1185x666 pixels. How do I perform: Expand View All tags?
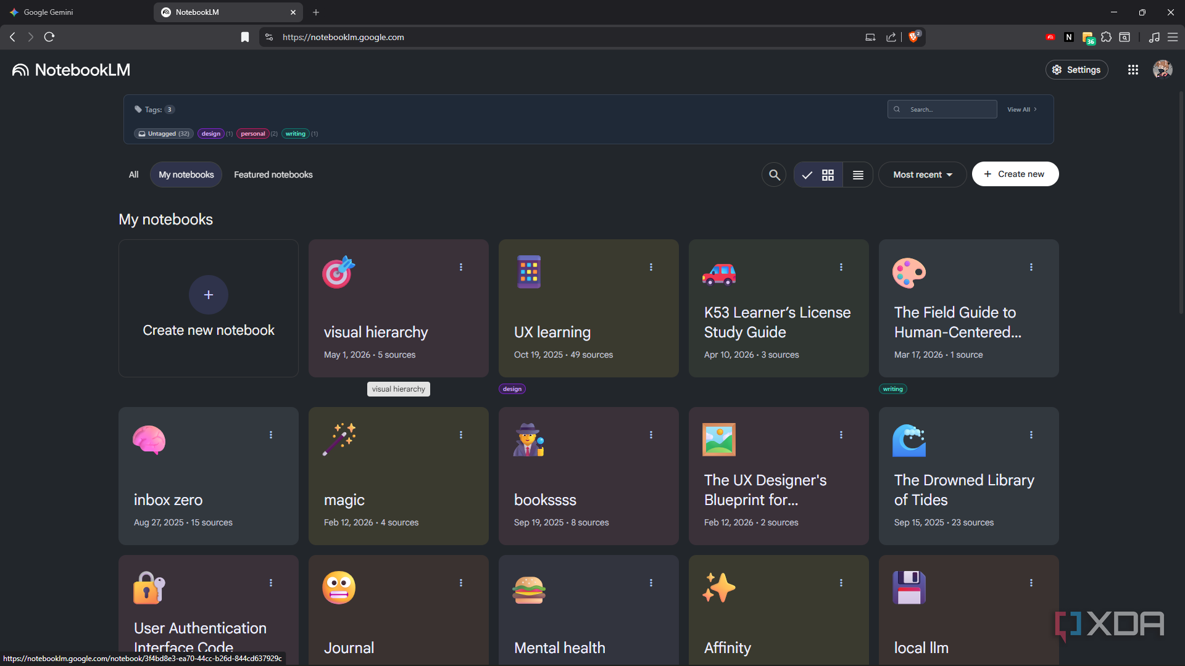pyautogui.click(x=1022, y=109)
